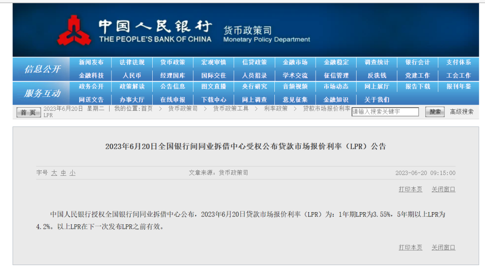
Task: Select 在线申报 from the service menu
Action: pyautogui.click(x=173, y=99)
